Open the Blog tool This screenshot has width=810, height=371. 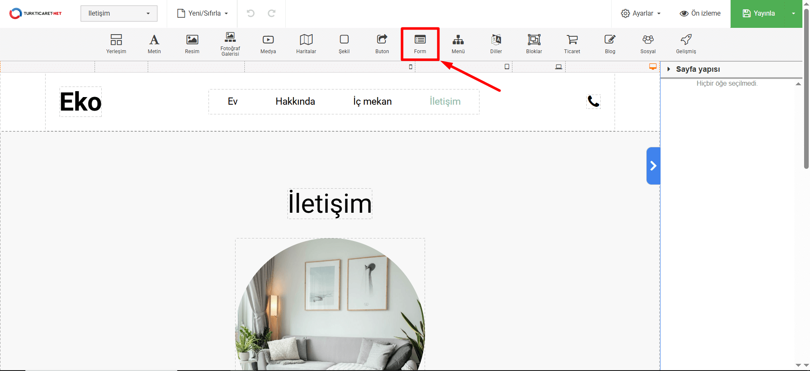610,44
